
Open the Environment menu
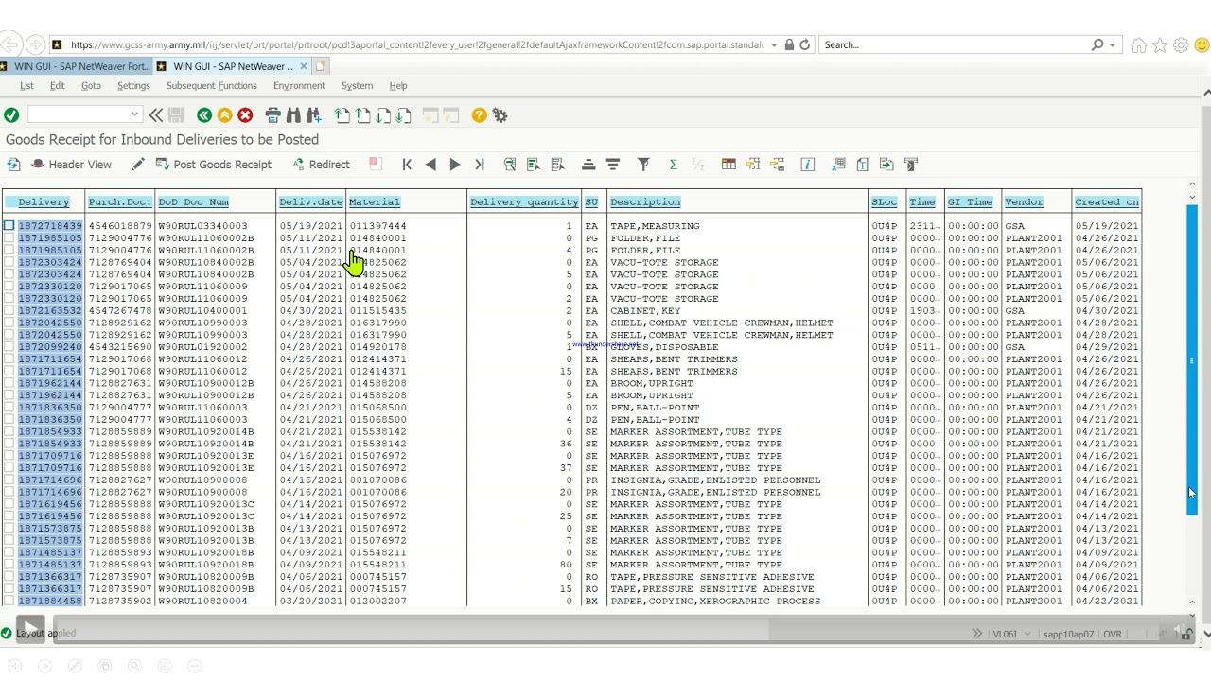[299, 86]
